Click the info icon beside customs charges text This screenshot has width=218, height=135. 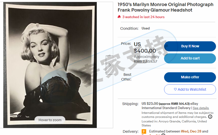tap(210, 117)
